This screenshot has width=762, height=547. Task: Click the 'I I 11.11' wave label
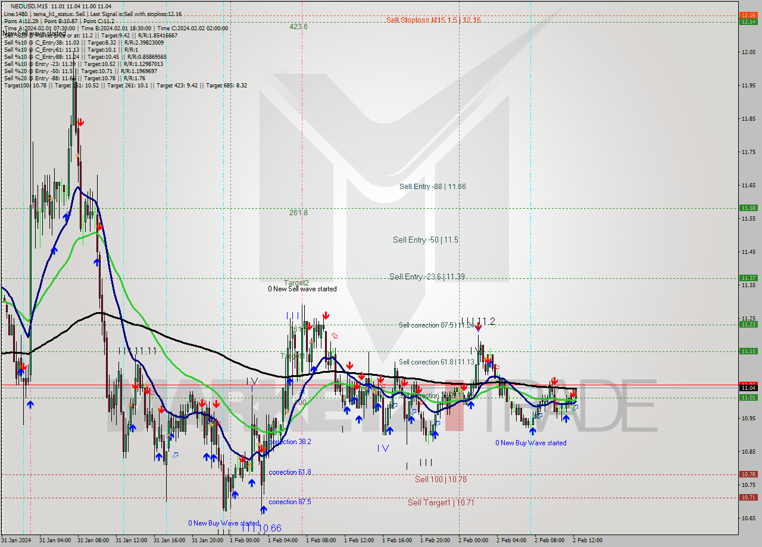click(138, 351)
